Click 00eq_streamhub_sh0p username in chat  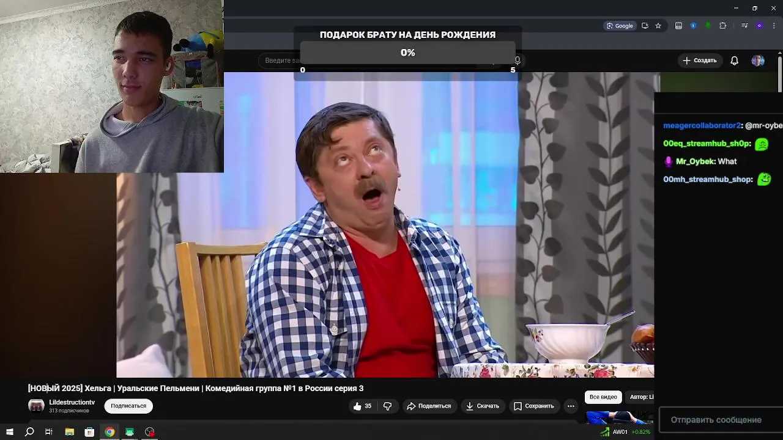(x=706, y=144)
